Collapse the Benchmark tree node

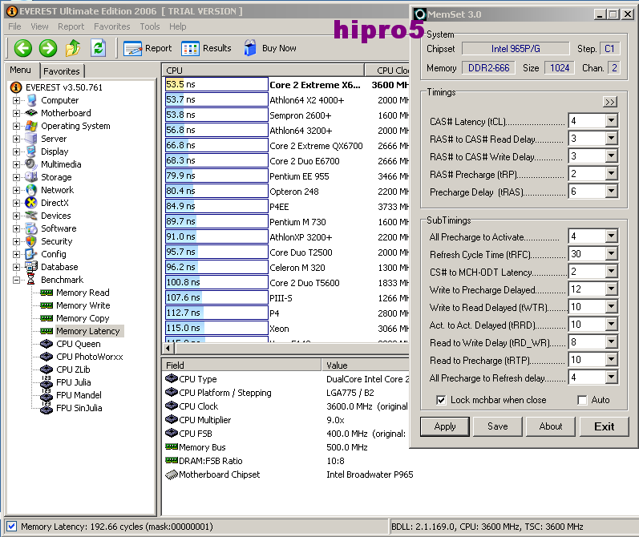click(16, 280)
